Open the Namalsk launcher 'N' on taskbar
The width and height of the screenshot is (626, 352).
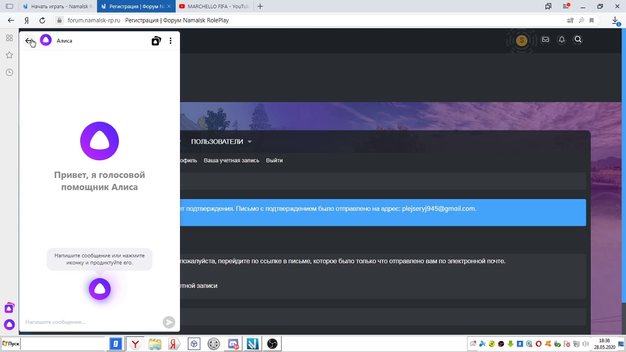point(253,344)
